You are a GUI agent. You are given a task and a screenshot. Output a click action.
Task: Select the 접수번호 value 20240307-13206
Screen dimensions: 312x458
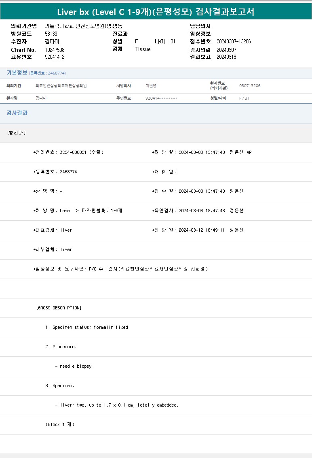tap(234, 41)
